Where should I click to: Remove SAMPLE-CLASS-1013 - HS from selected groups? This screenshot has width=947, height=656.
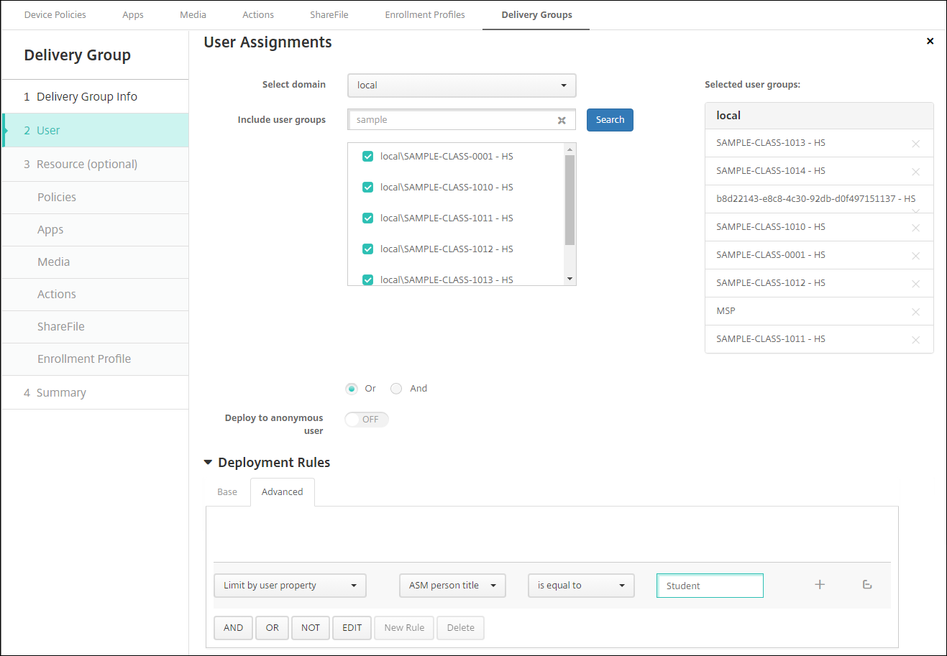[x=915, y=144]
